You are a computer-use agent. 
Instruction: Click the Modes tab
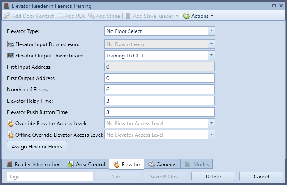pos(197,164)
